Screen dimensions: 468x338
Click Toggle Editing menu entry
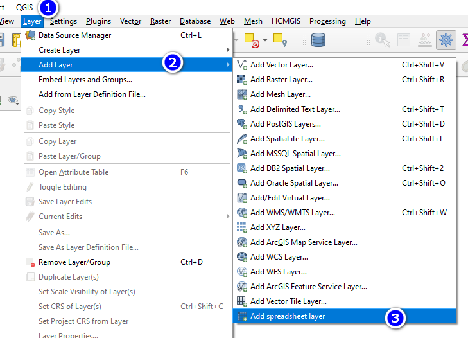coord(126,187)
